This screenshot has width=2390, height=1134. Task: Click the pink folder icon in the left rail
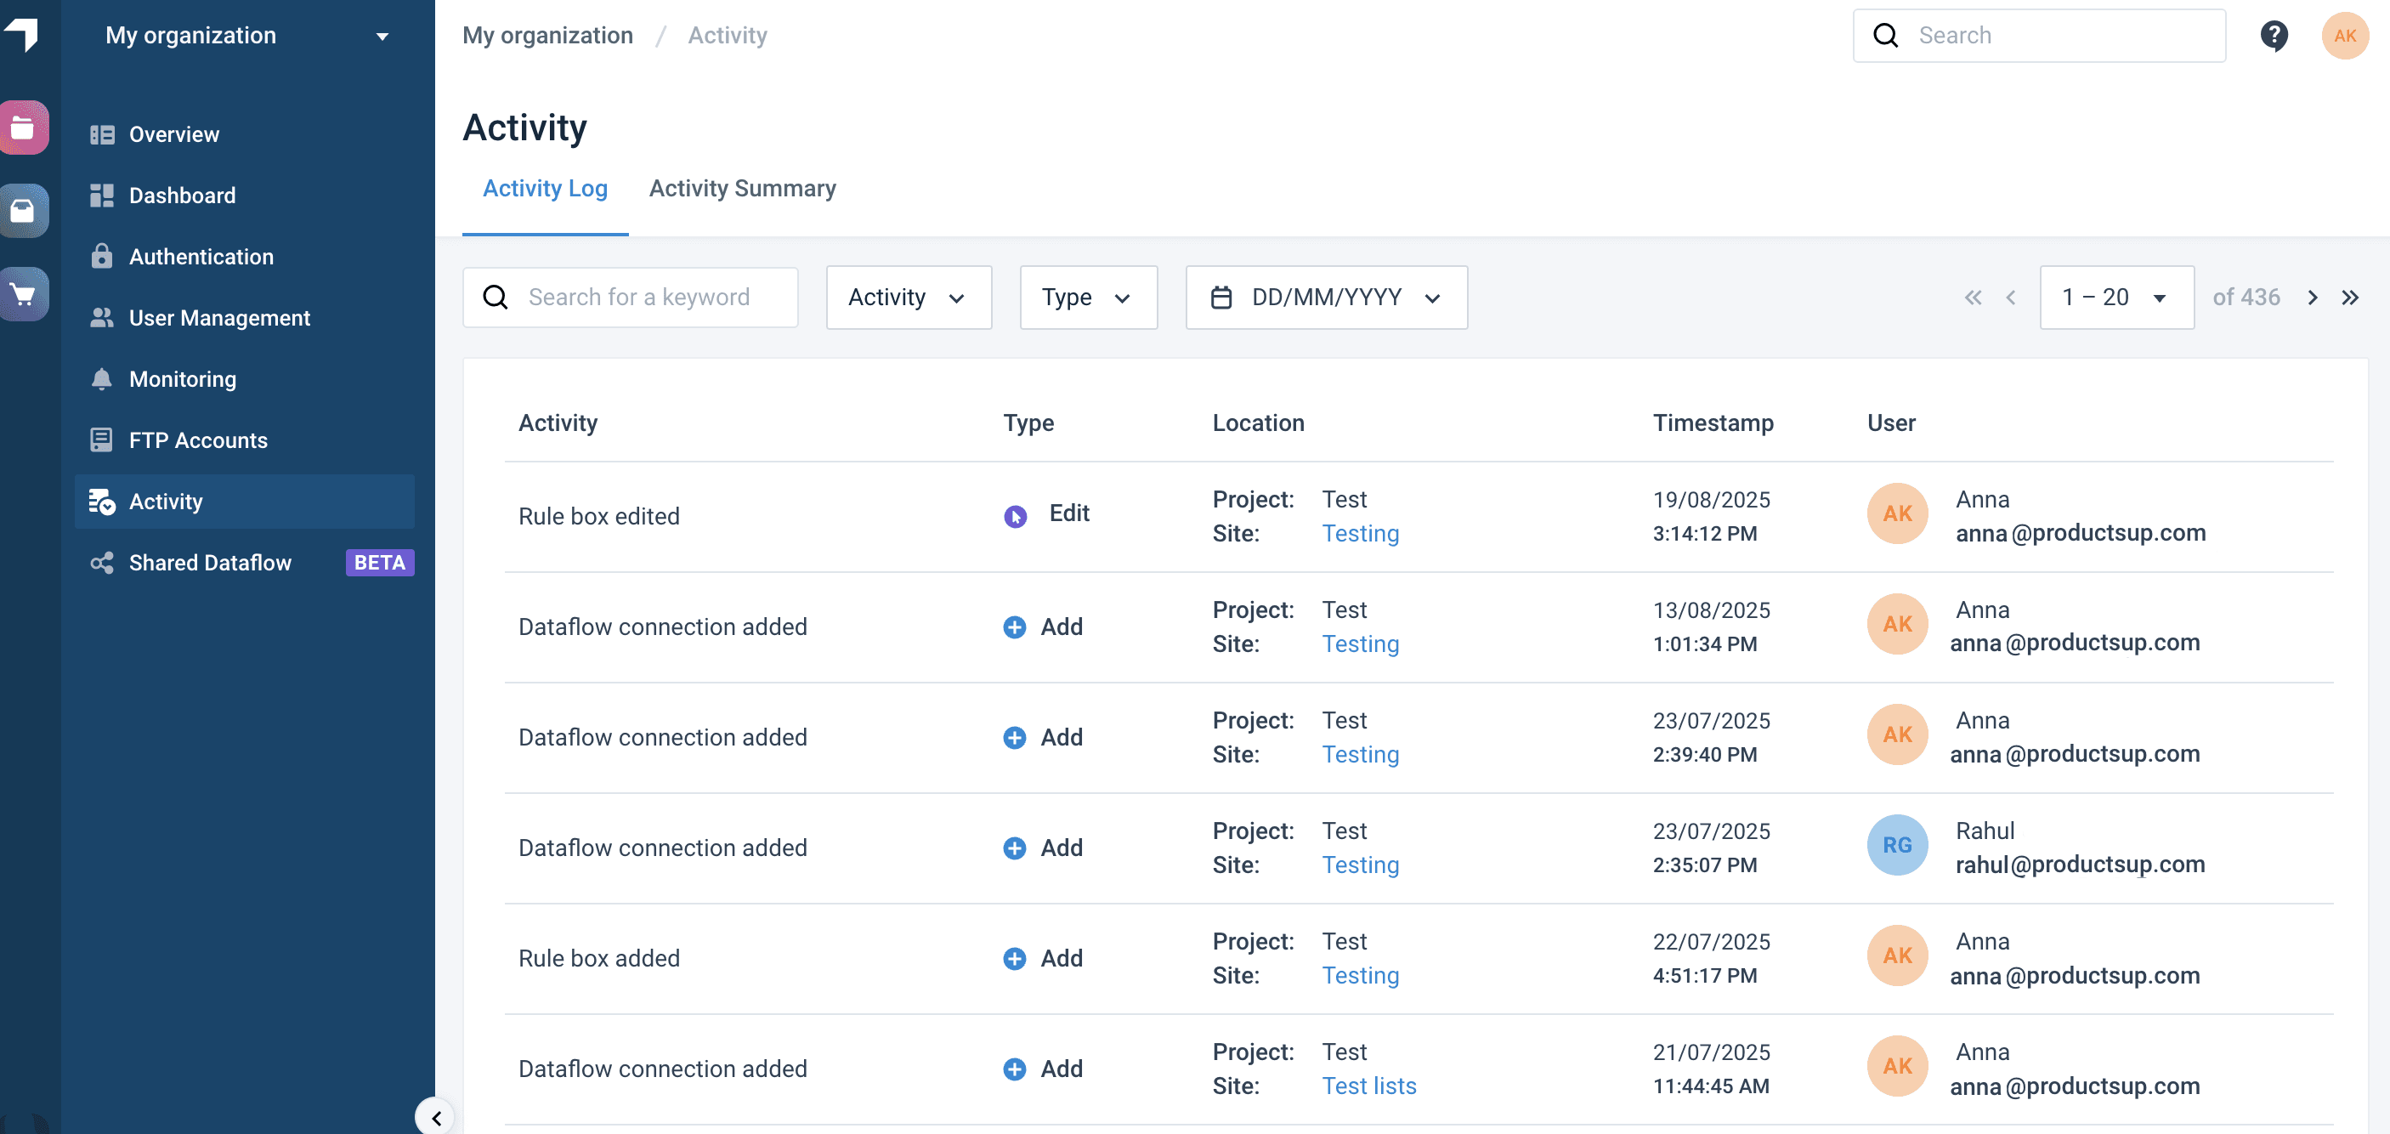click(24, 128)
